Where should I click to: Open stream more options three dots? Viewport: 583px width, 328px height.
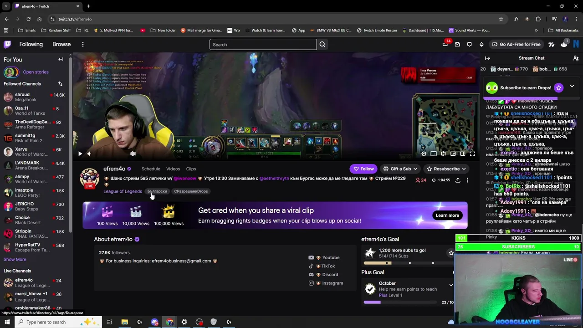point(467,180)
